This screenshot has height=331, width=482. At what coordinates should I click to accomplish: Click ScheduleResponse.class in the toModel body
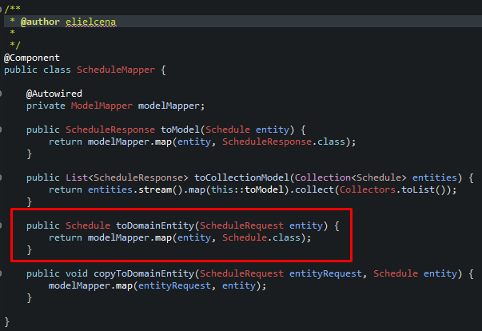click(284, 142)
